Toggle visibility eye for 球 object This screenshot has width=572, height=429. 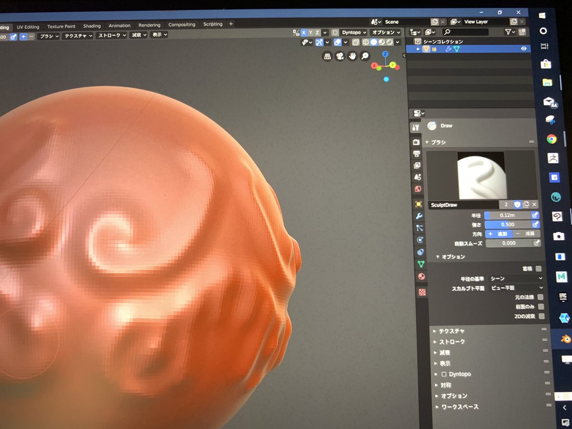tap(523, 49)
